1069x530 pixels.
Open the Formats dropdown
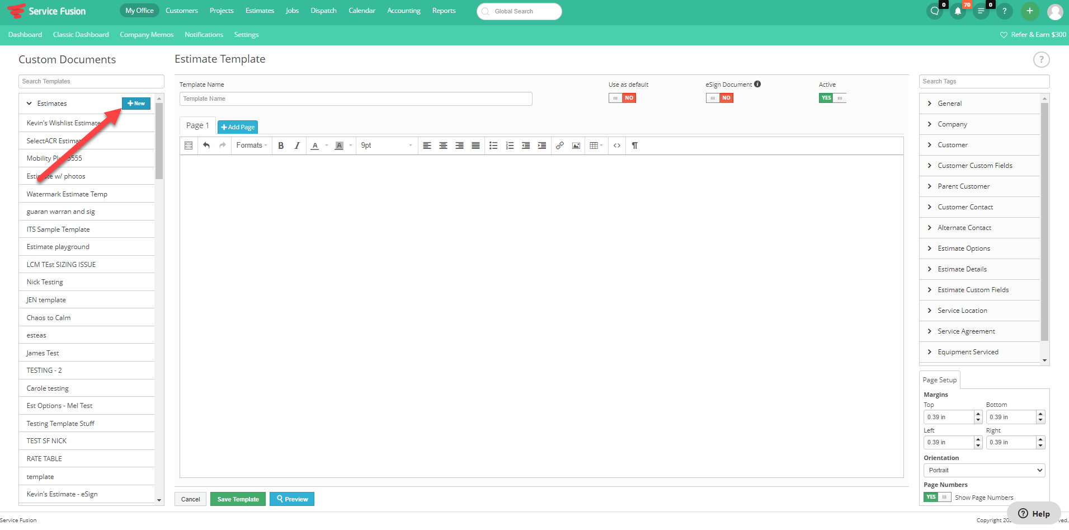pyautogui.click(x=252, y=146)
